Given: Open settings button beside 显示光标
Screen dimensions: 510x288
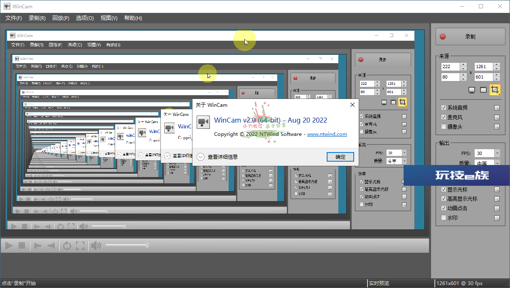Looking at the screenshot, I should 497,190.
